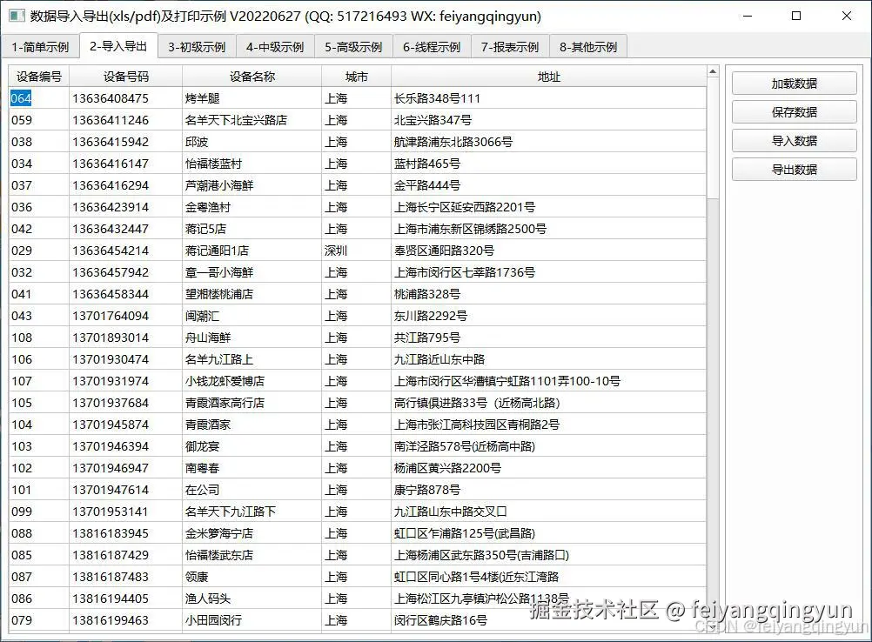Open the 7-报表示例 tab
Viewport: 872px width, 642px height.
pos(509,46)
